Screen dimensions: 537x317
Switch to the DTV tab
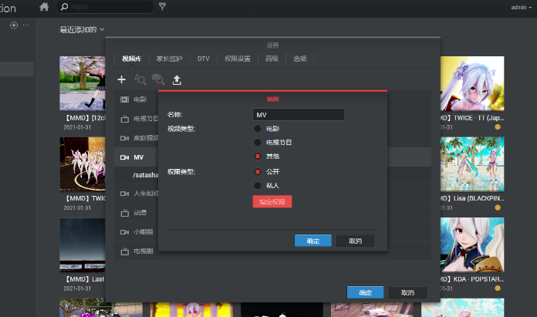coord(204,59)
